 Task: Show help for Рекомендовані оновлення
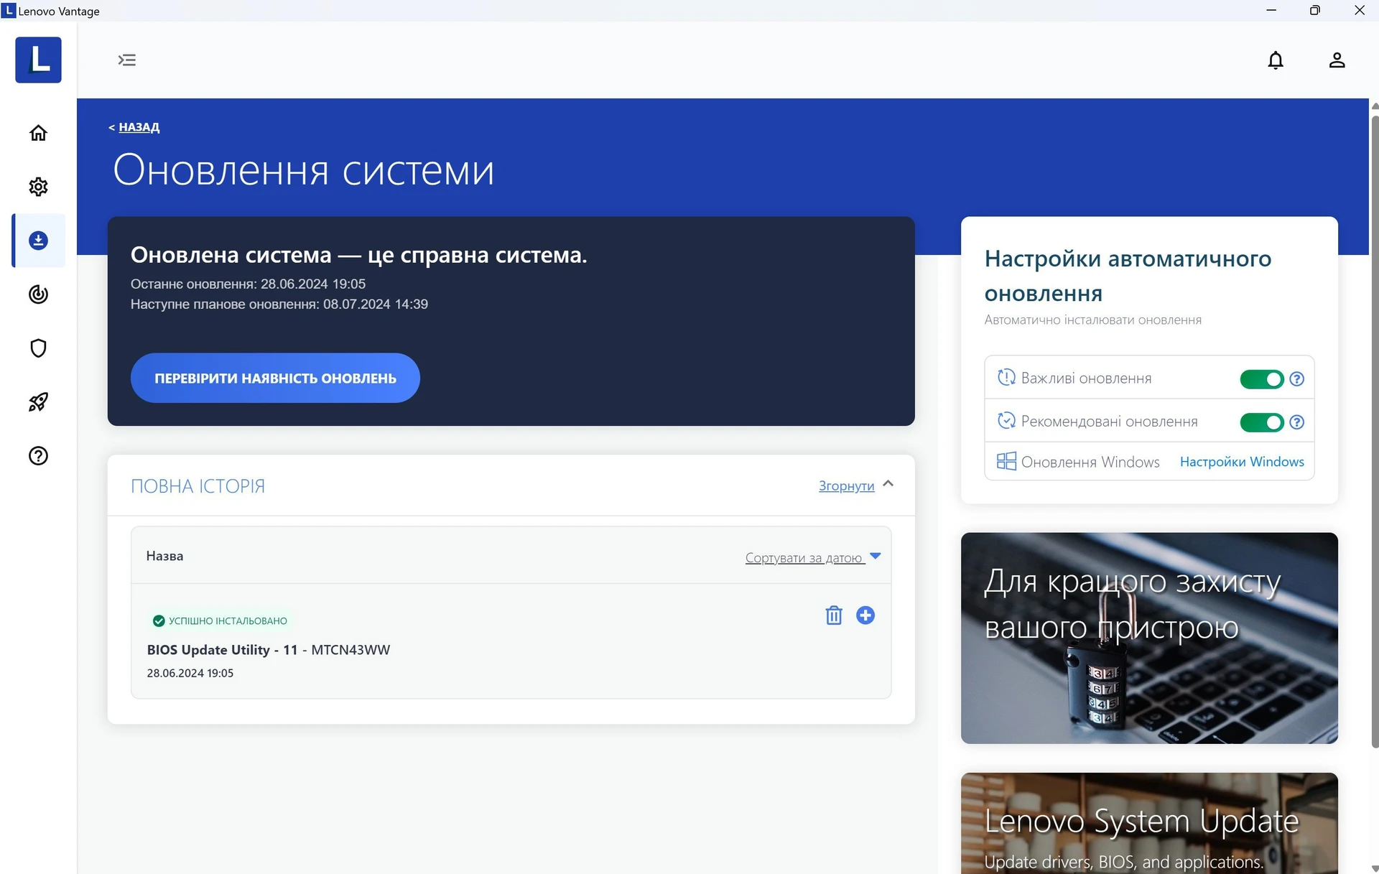click(1296, 422)
